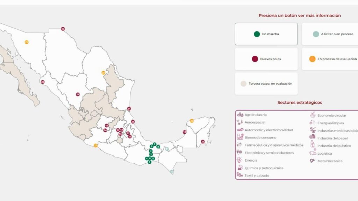The height and width of the screenshot is (201, 358).
Task: Click red map marker 12 in Campeche
Action: [x=185, y=132]
